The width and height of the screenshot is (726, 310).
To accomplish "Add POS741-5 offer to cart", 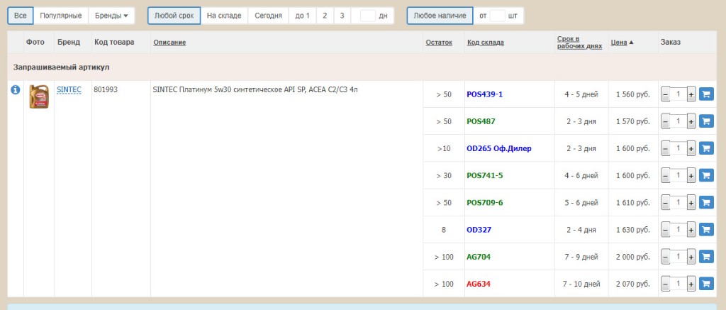I will pos(706,176).
